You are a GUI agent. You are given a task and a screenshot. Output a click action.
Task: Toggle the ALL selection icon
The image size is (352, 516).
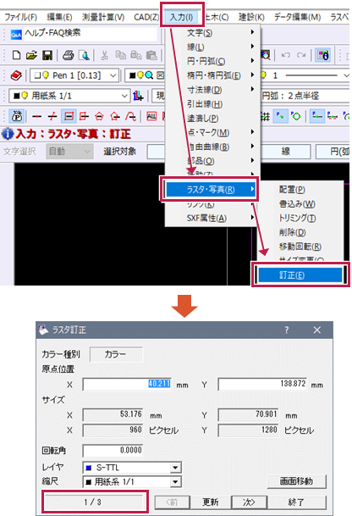coord(151,116)
